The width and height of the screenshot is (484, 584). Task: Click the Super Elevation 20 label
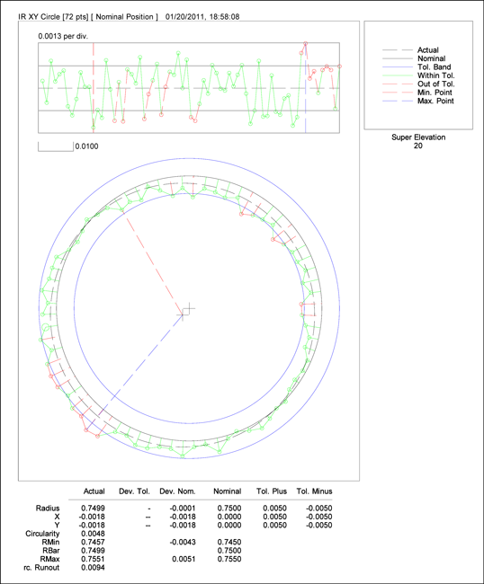coord(418,142)
